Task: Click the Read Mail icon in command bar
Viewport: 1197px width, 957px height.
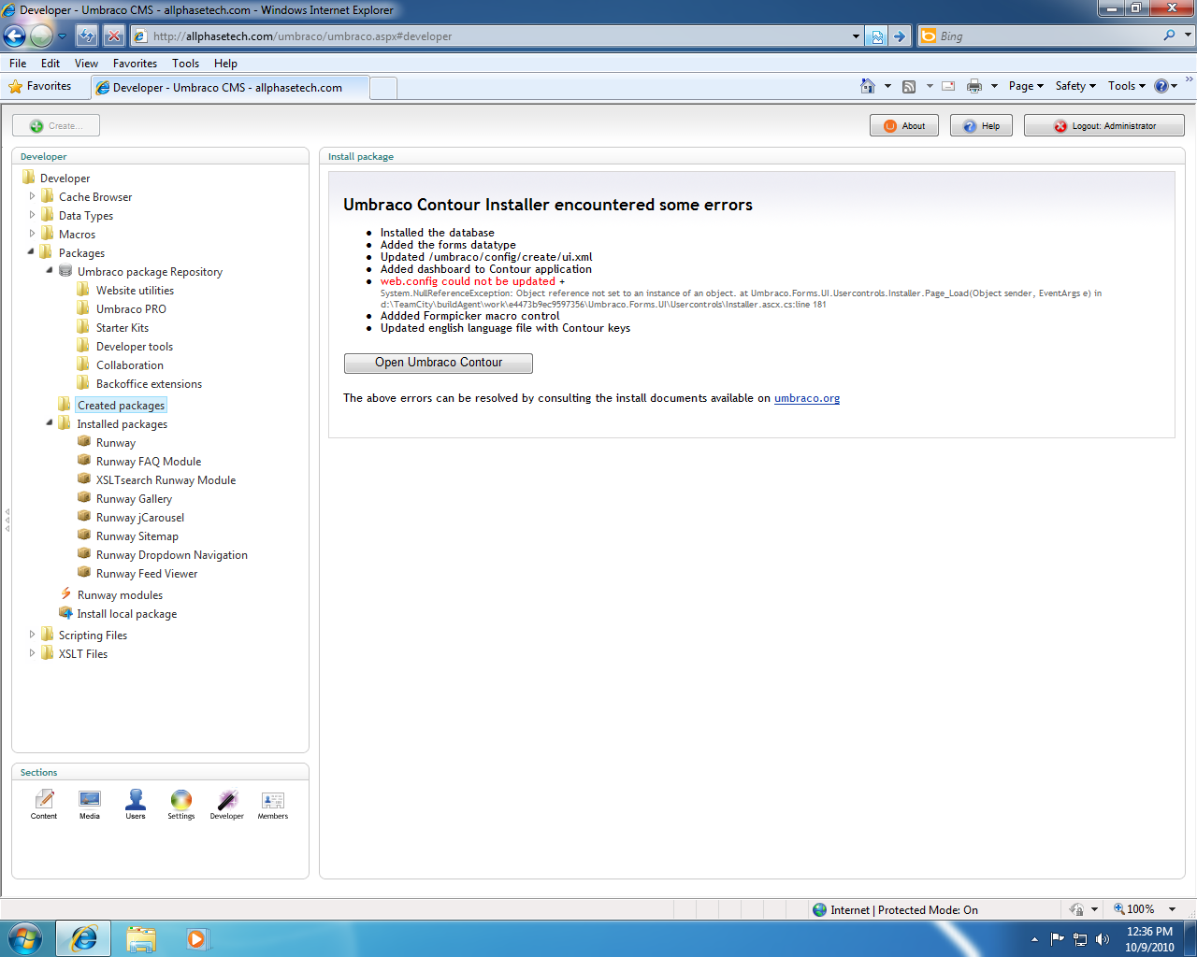Action: pos(948,86)
